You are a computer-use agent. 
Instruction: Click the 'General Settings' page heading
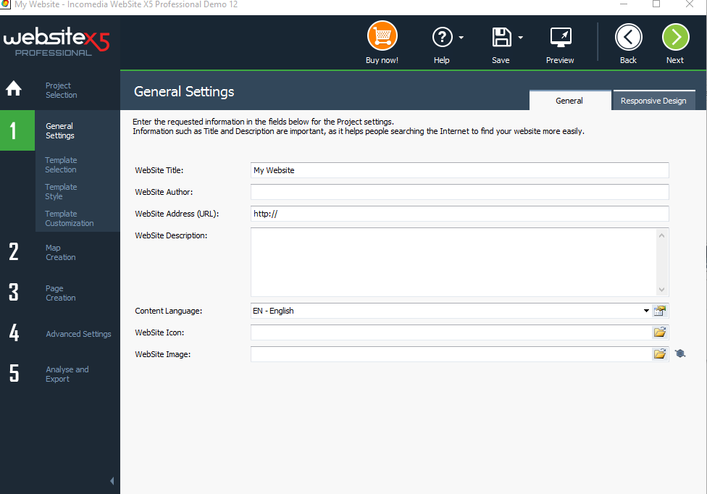(184, 91)
